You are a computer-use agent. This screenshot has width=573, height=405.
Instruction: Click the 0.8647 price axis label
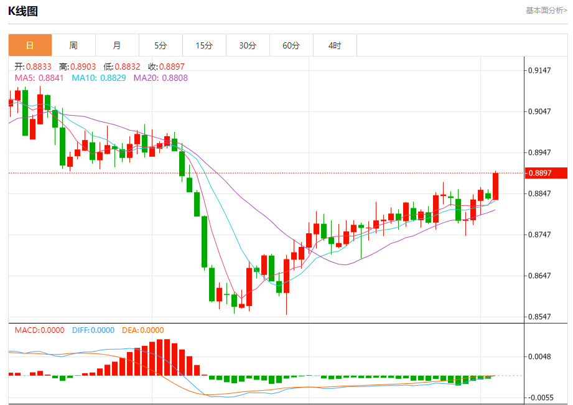[x=540, y=276]
